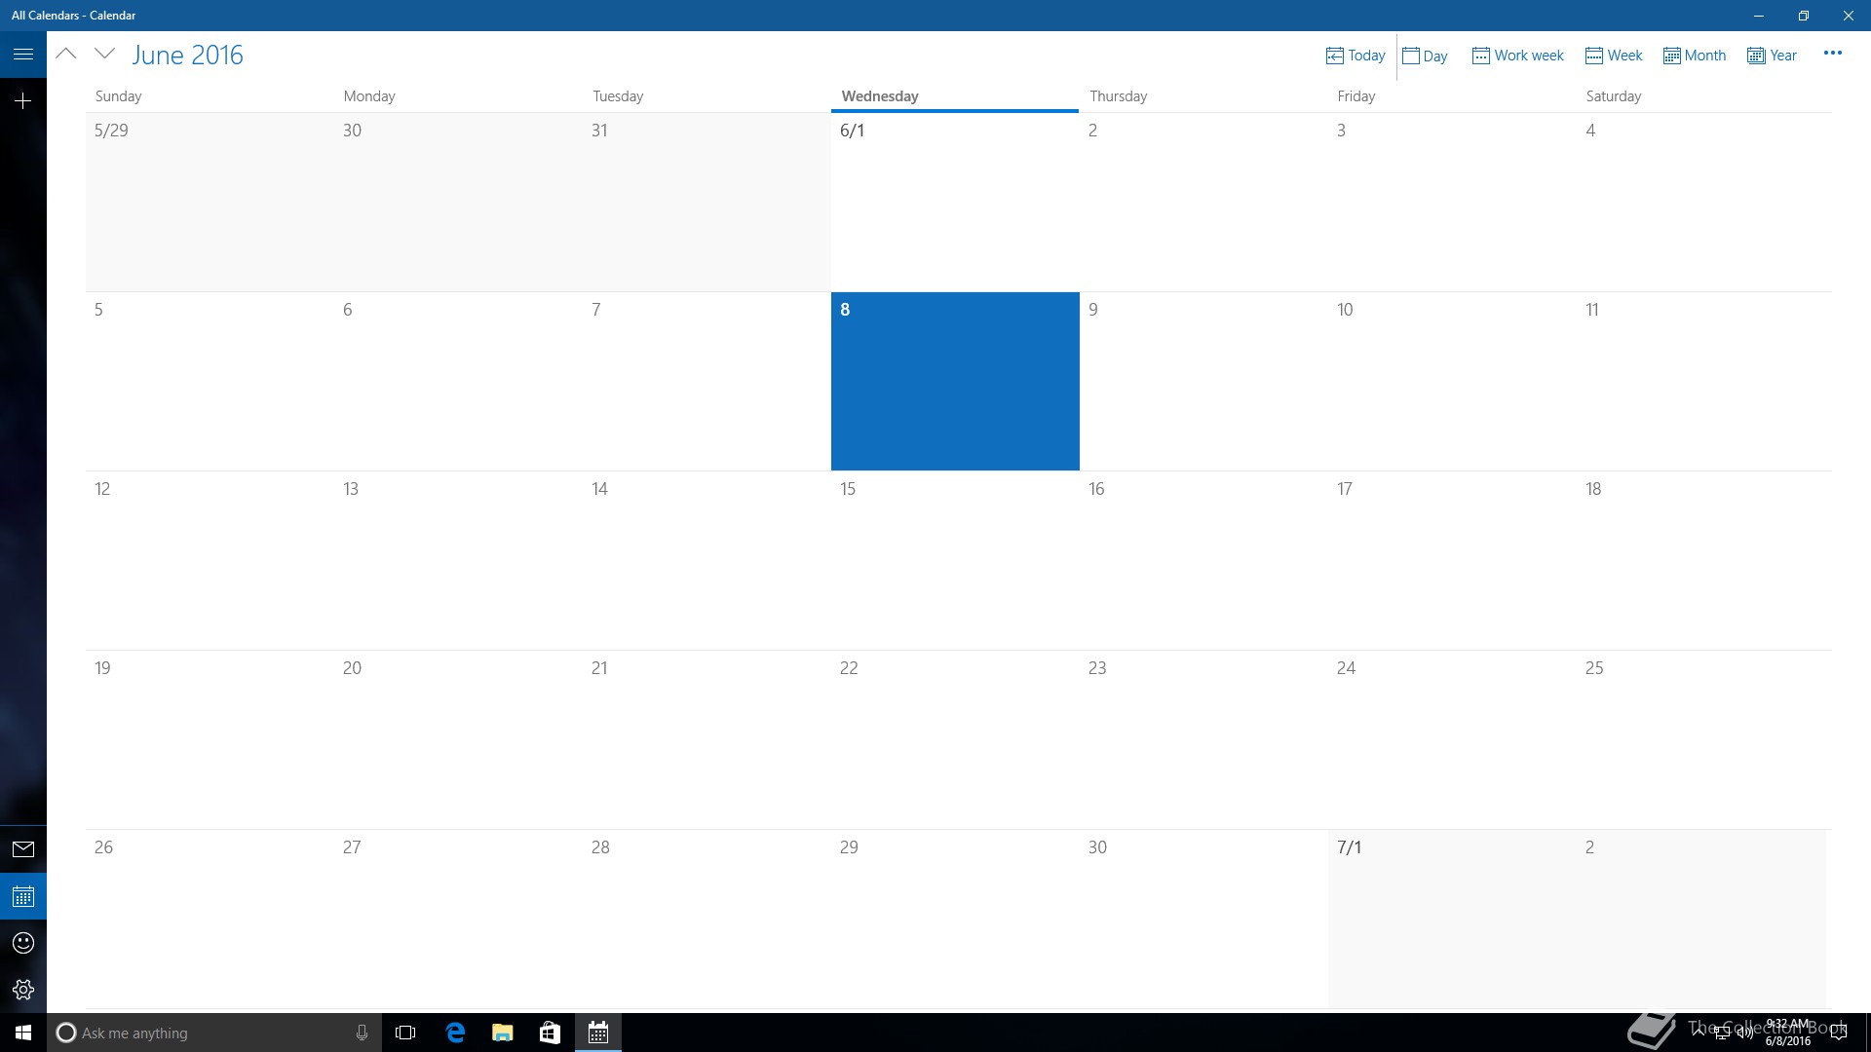Open the June 2016 month picker
The width and height of the screenshot is (1871, 1052).
click(187, 55)
